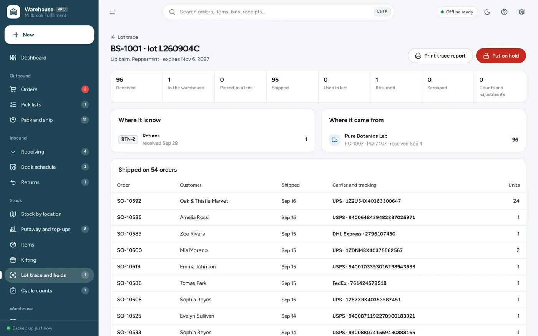Screen dimensions: 538x336
Task: Click the Returns arrow icon
Action: coord(13,182)
